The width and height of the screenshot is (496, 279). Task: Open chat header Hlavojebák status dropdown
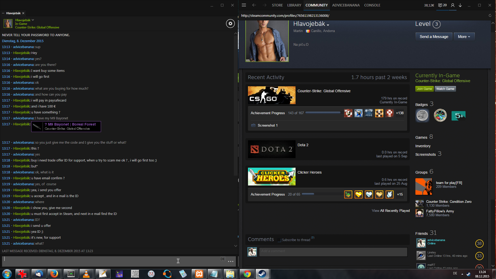click(x=33, y=20)
